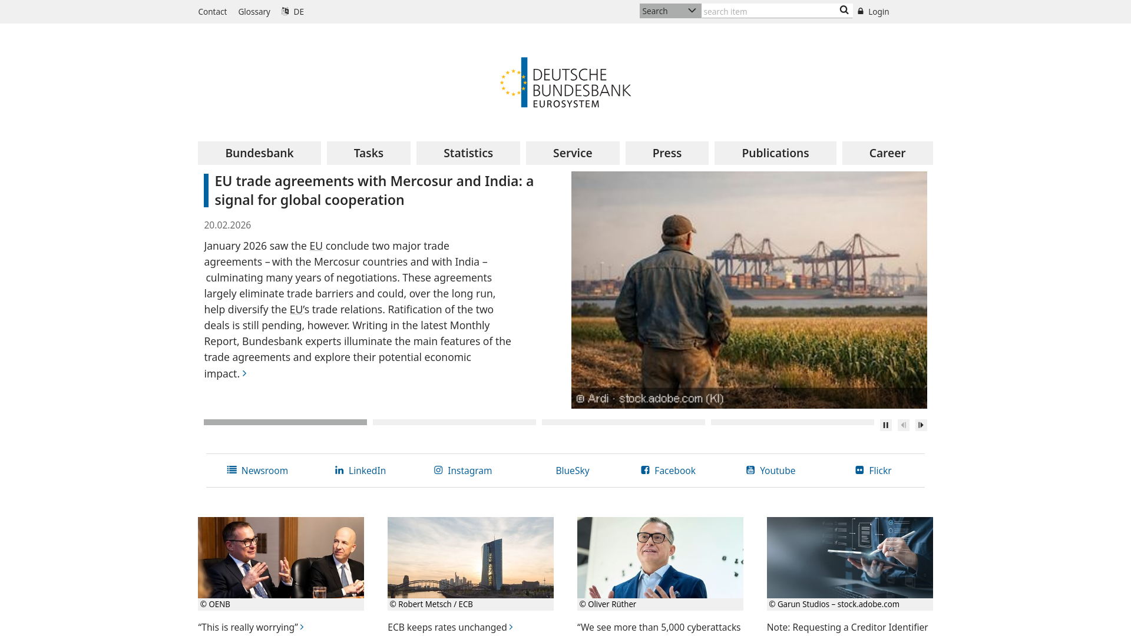The image size is (1131, 636).
Task: Click the arrow after "ECB keeps rates unchanged"
Action: 511,627
